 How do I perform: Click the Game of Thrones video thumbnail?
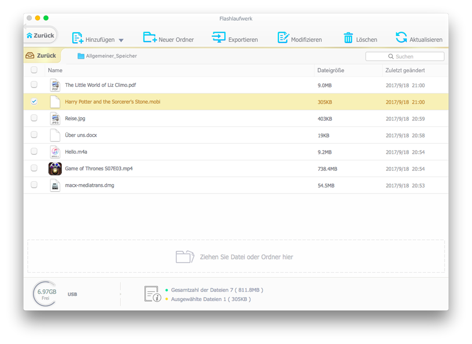(x=55, y=168)
